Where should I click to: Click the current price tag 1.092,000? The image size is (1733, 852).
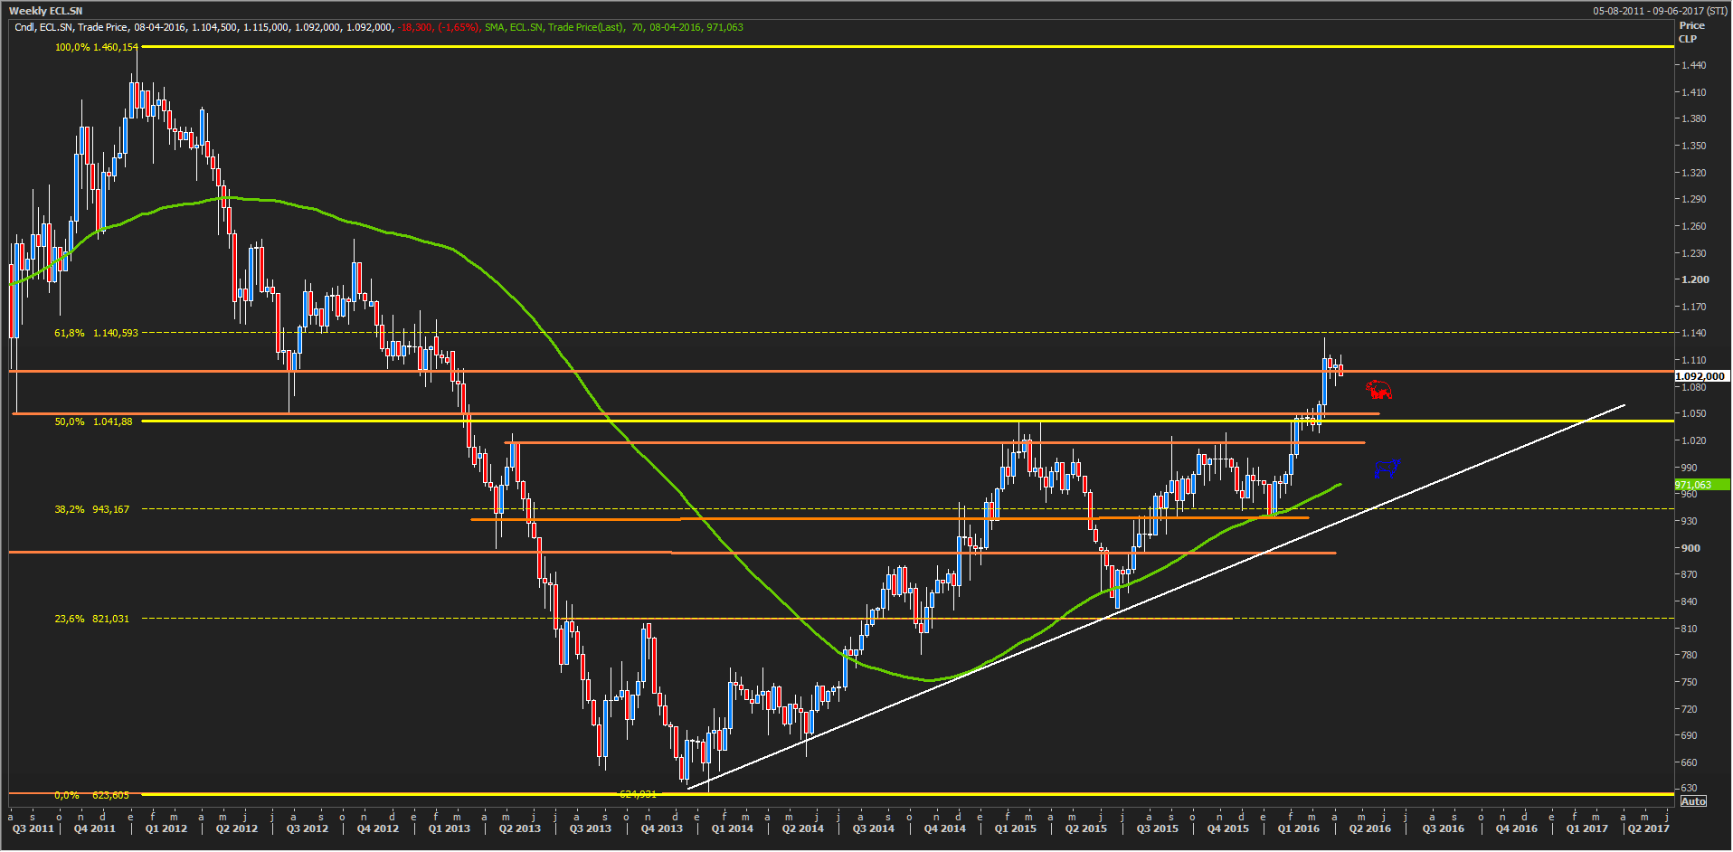click(x=1700, y=376)
